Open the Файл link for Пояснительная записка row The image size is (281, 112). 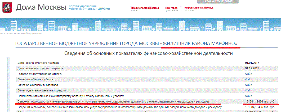tap(248, 96)
